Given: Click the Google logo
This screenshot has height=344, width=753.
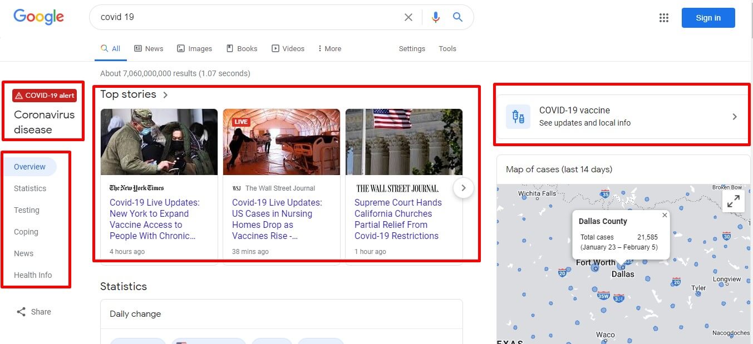Looking at the screenshot, I should click(38, 17).
